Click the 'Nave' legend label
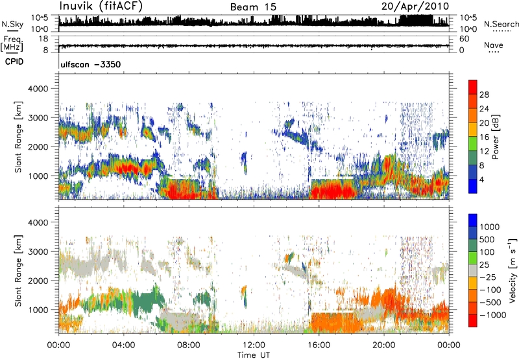Viewport: 519px width, 359px height. [494, 45]
